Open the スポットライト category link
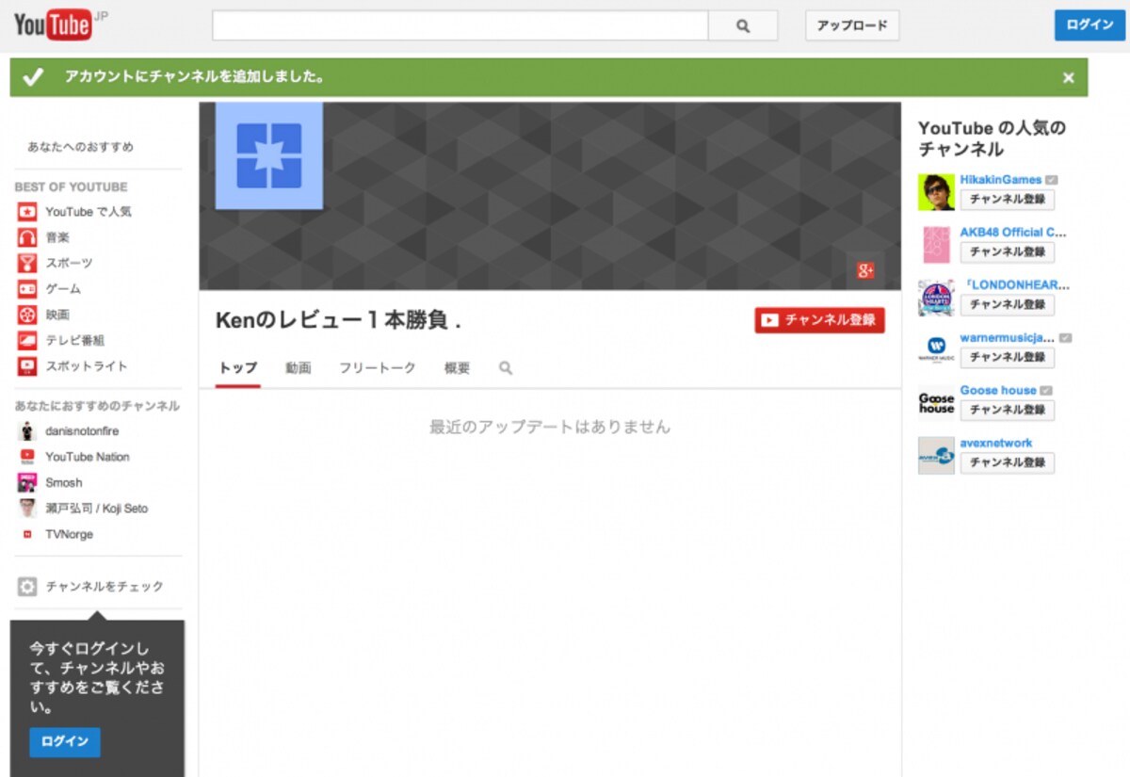 (x=87, y=366)
